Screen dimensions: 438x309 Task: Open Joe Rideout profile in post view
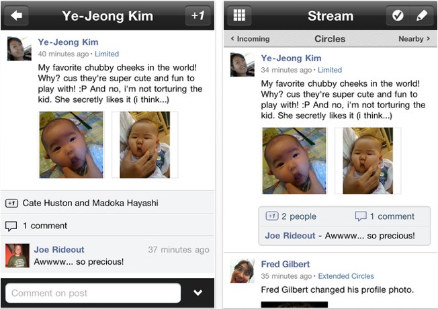(x=59, y=249)
